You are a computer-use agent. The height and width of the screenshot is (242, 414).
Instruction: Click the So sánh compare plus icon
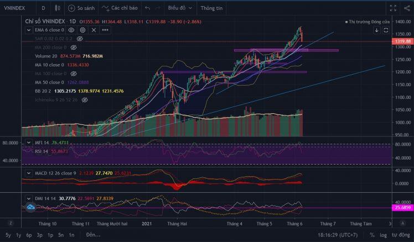click(71, 8)
